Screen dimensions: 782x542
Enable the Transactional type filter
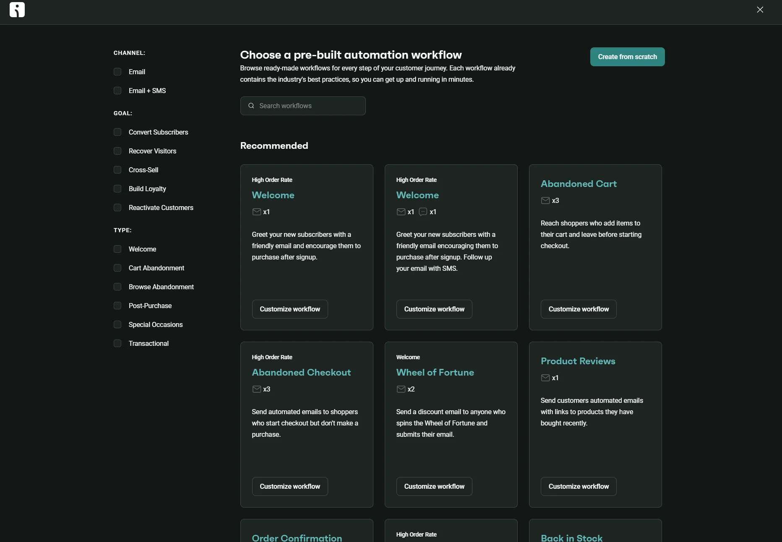(117, 343)
